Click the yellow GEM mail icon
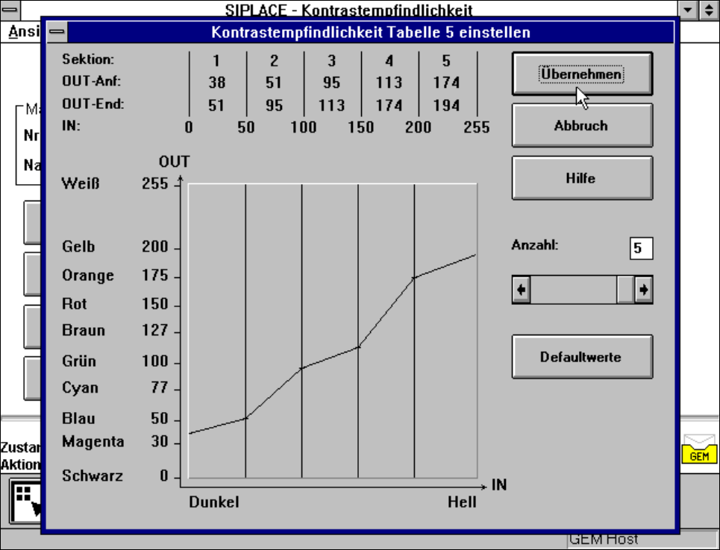The height and width of the screenshot is (550, 720). (x=699, y=449)
